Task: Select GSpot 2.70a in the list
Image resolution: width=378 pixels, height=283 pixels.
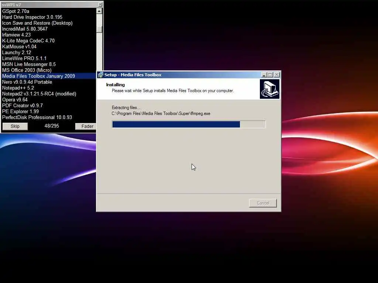Action: click(49, 11)
